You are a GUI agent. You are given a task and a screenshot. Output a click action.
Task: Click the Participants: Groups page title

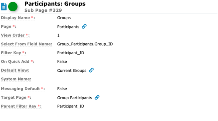55,4
